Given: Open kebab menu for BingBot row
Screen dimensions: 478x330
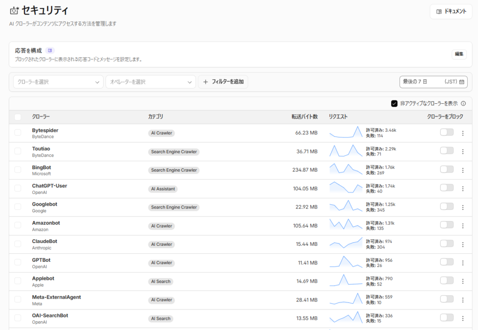Looking at the screenshot, I should click(x=463, y=170).
